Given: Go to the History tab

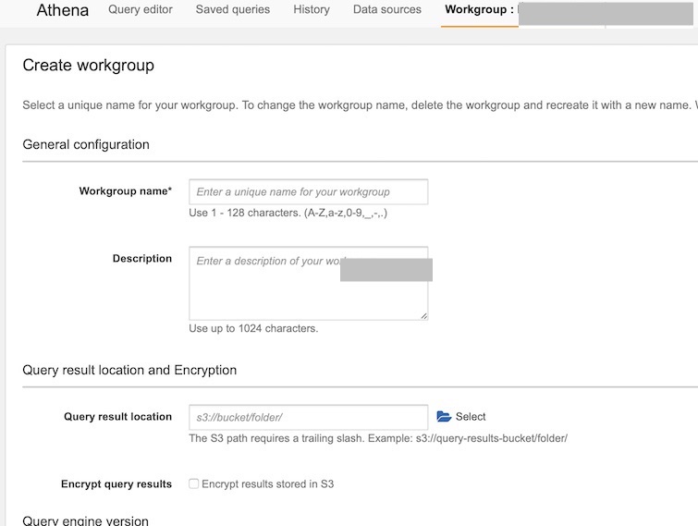Looking at the screenshot, I should click(312, 10).
